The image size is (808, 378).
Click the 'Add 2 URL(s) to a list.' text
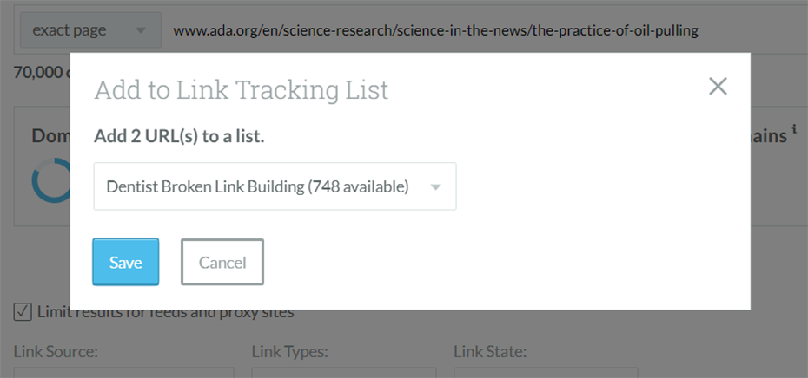pos(179,136)
